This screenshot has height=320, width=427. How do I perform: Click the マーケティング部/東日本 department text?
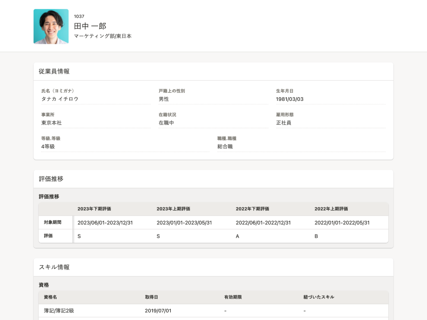(103, 36)
